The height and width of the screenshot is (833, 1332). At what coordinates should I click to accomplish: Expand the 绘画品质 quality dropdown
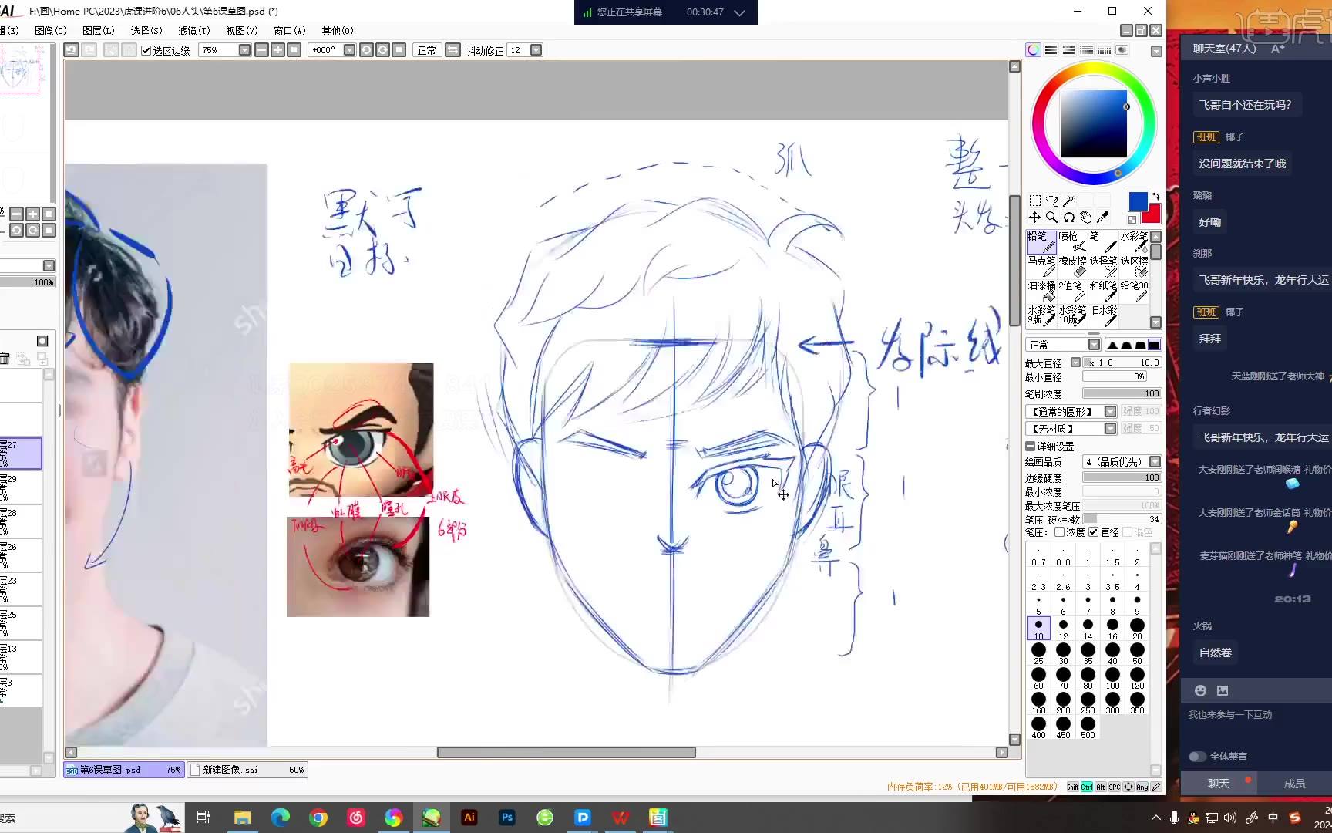pyautogui.click(x=1155, y=462)
